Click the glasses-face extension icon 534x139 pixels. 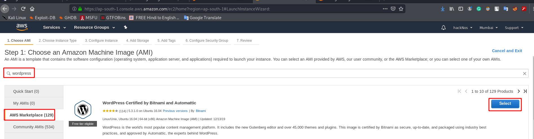488,9
